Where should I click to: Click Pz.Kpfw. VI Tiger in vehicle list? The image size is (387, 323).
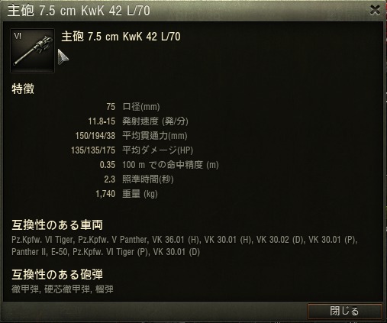42,240
